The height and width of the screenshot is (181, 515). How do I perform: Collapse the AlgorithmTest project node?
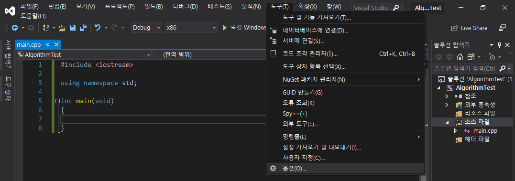(x=439, y=88)
